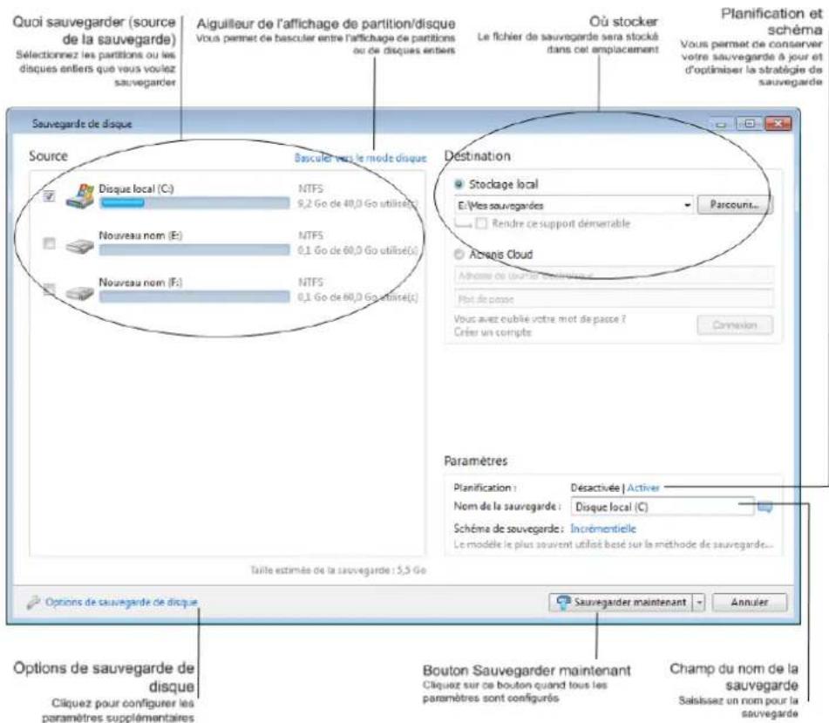
Task: Click Basculer vers le mode disque link
Action: coord(360,158)
